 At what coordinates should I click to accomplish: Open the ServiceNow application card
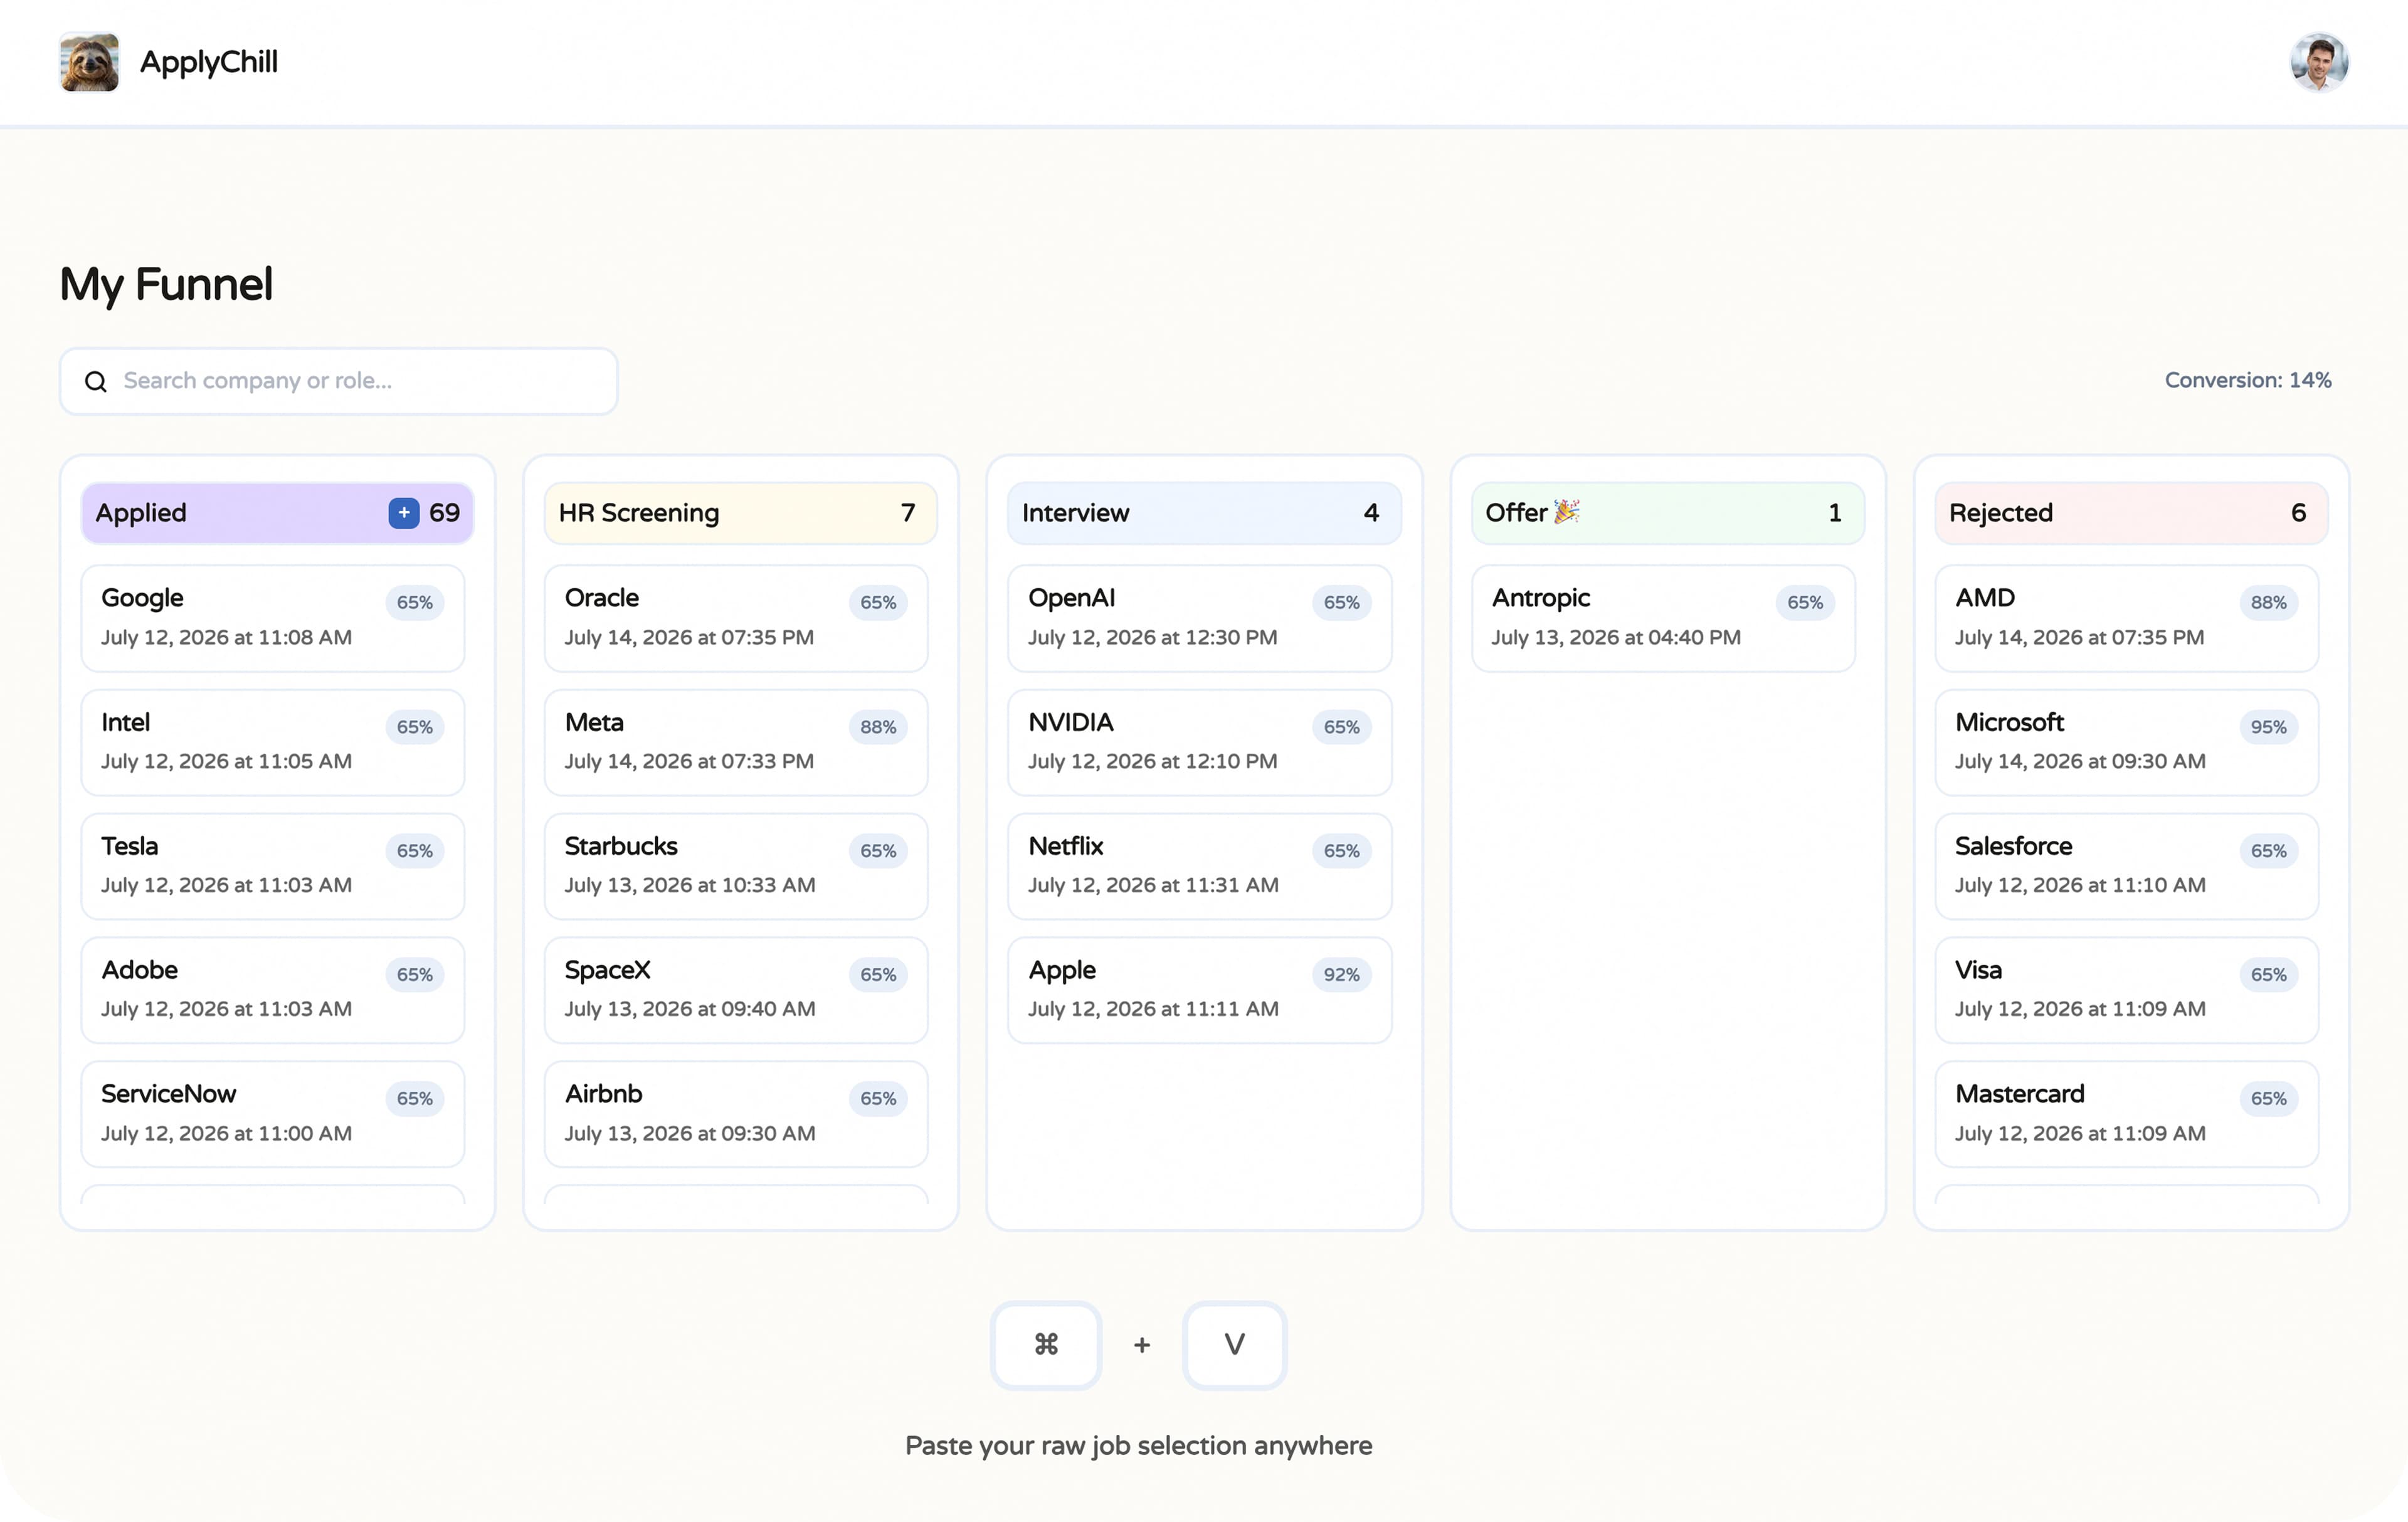click(x=273, y=1114)
